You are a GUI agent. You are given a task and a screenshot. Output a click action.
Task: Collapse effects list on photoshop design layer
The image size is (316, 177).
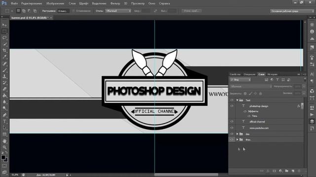point(302,106)
